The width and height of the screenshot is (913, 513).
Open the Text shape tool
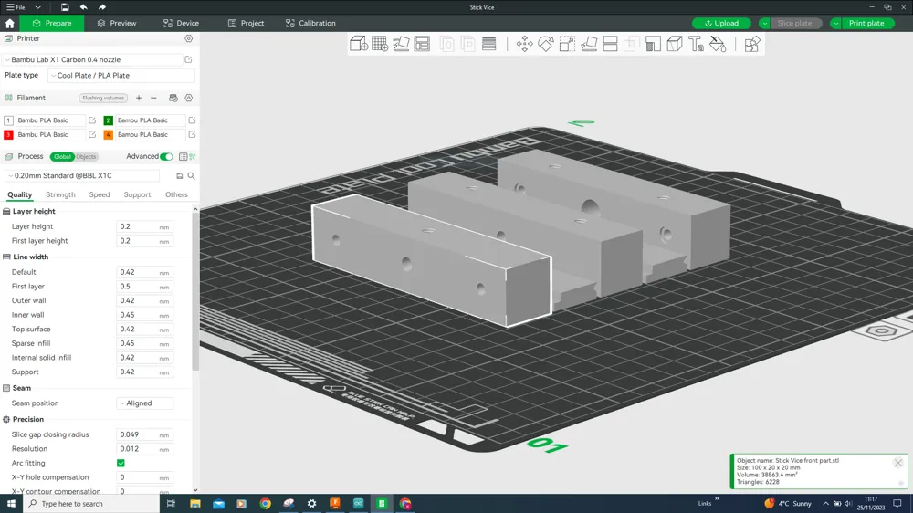point(696,44)
